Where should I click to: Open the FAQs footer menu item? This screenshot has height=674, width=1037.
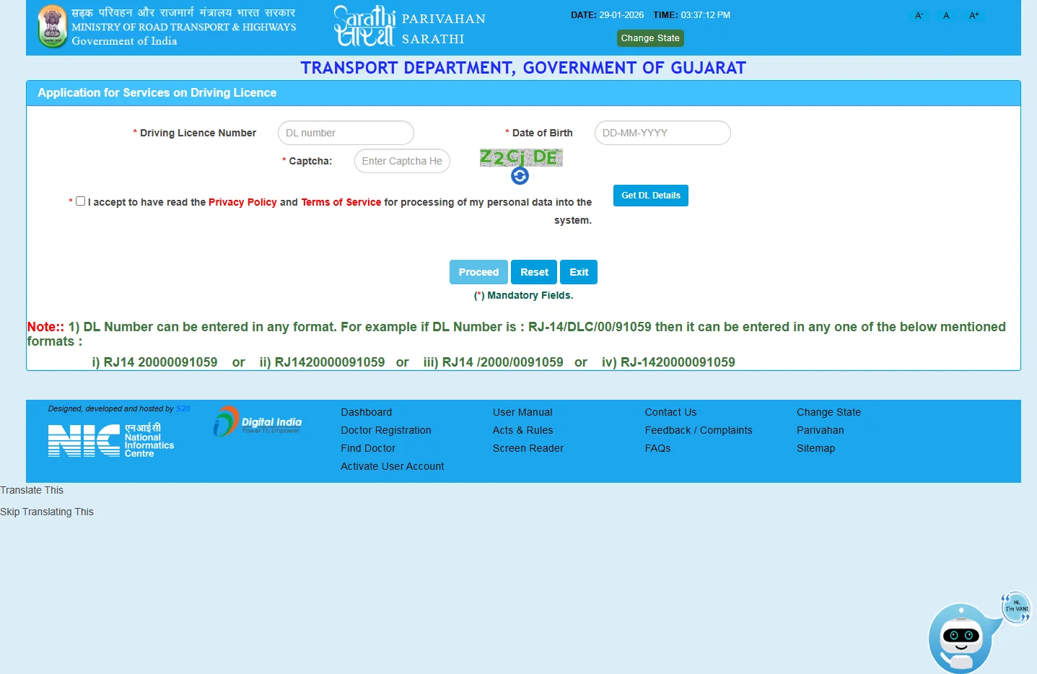tap(657, 447)
